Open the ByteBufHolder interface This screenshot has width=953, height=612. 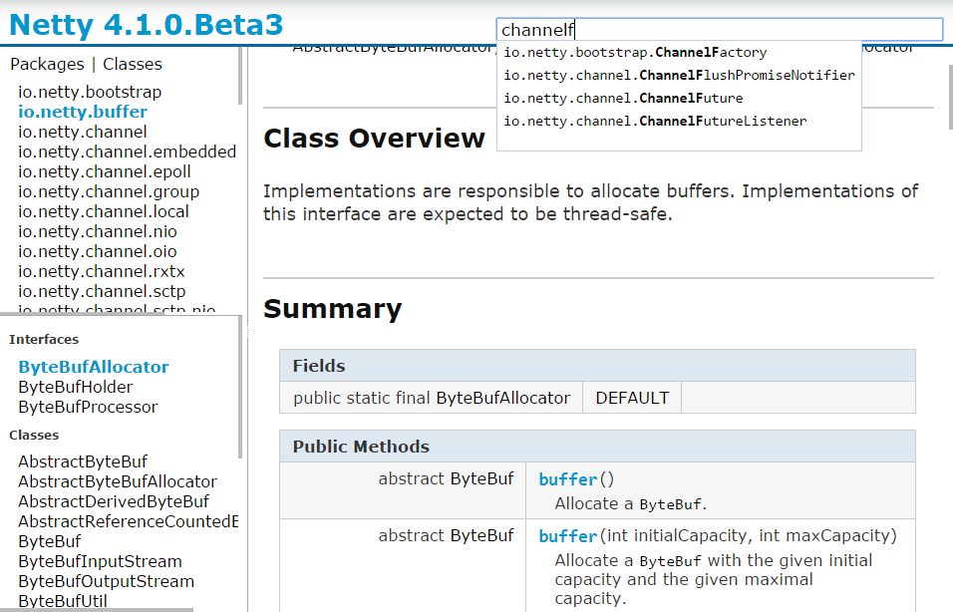pyautogui.click(x=76, y=387)
